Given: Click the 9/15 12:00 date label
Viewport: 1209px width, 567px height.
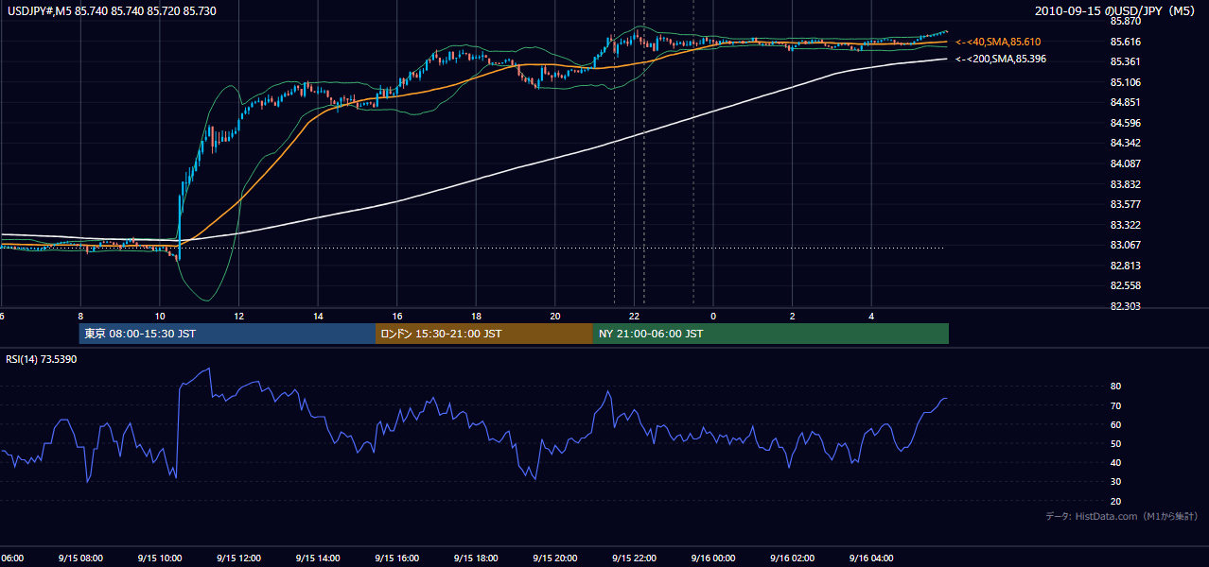Looking at the screenshot, I should pyautogui.click(x=238, y=558).
